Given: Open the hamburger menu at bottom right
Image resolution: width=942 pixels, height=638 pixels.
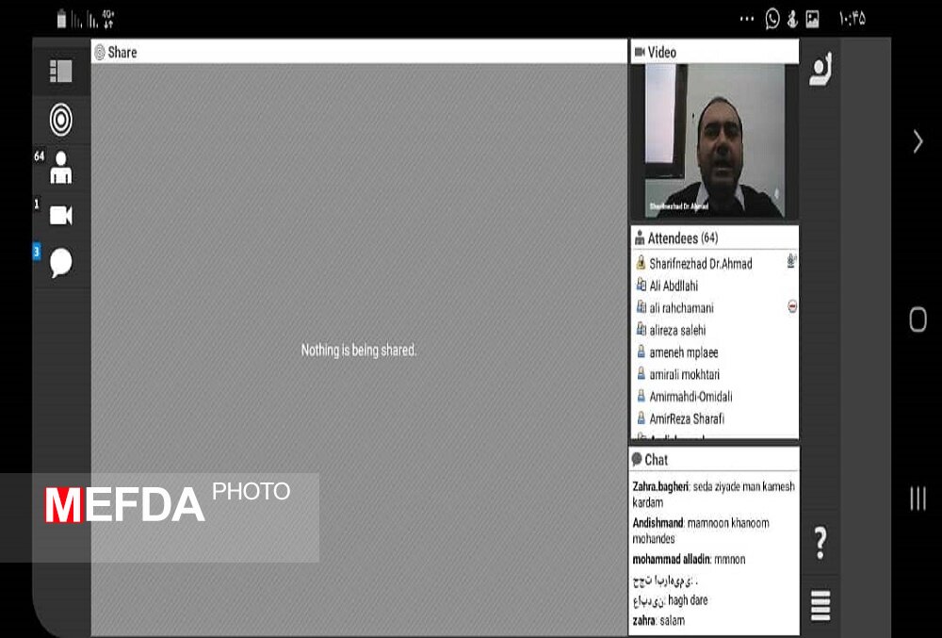Looking at the screenshot, I should pos(820,605).
